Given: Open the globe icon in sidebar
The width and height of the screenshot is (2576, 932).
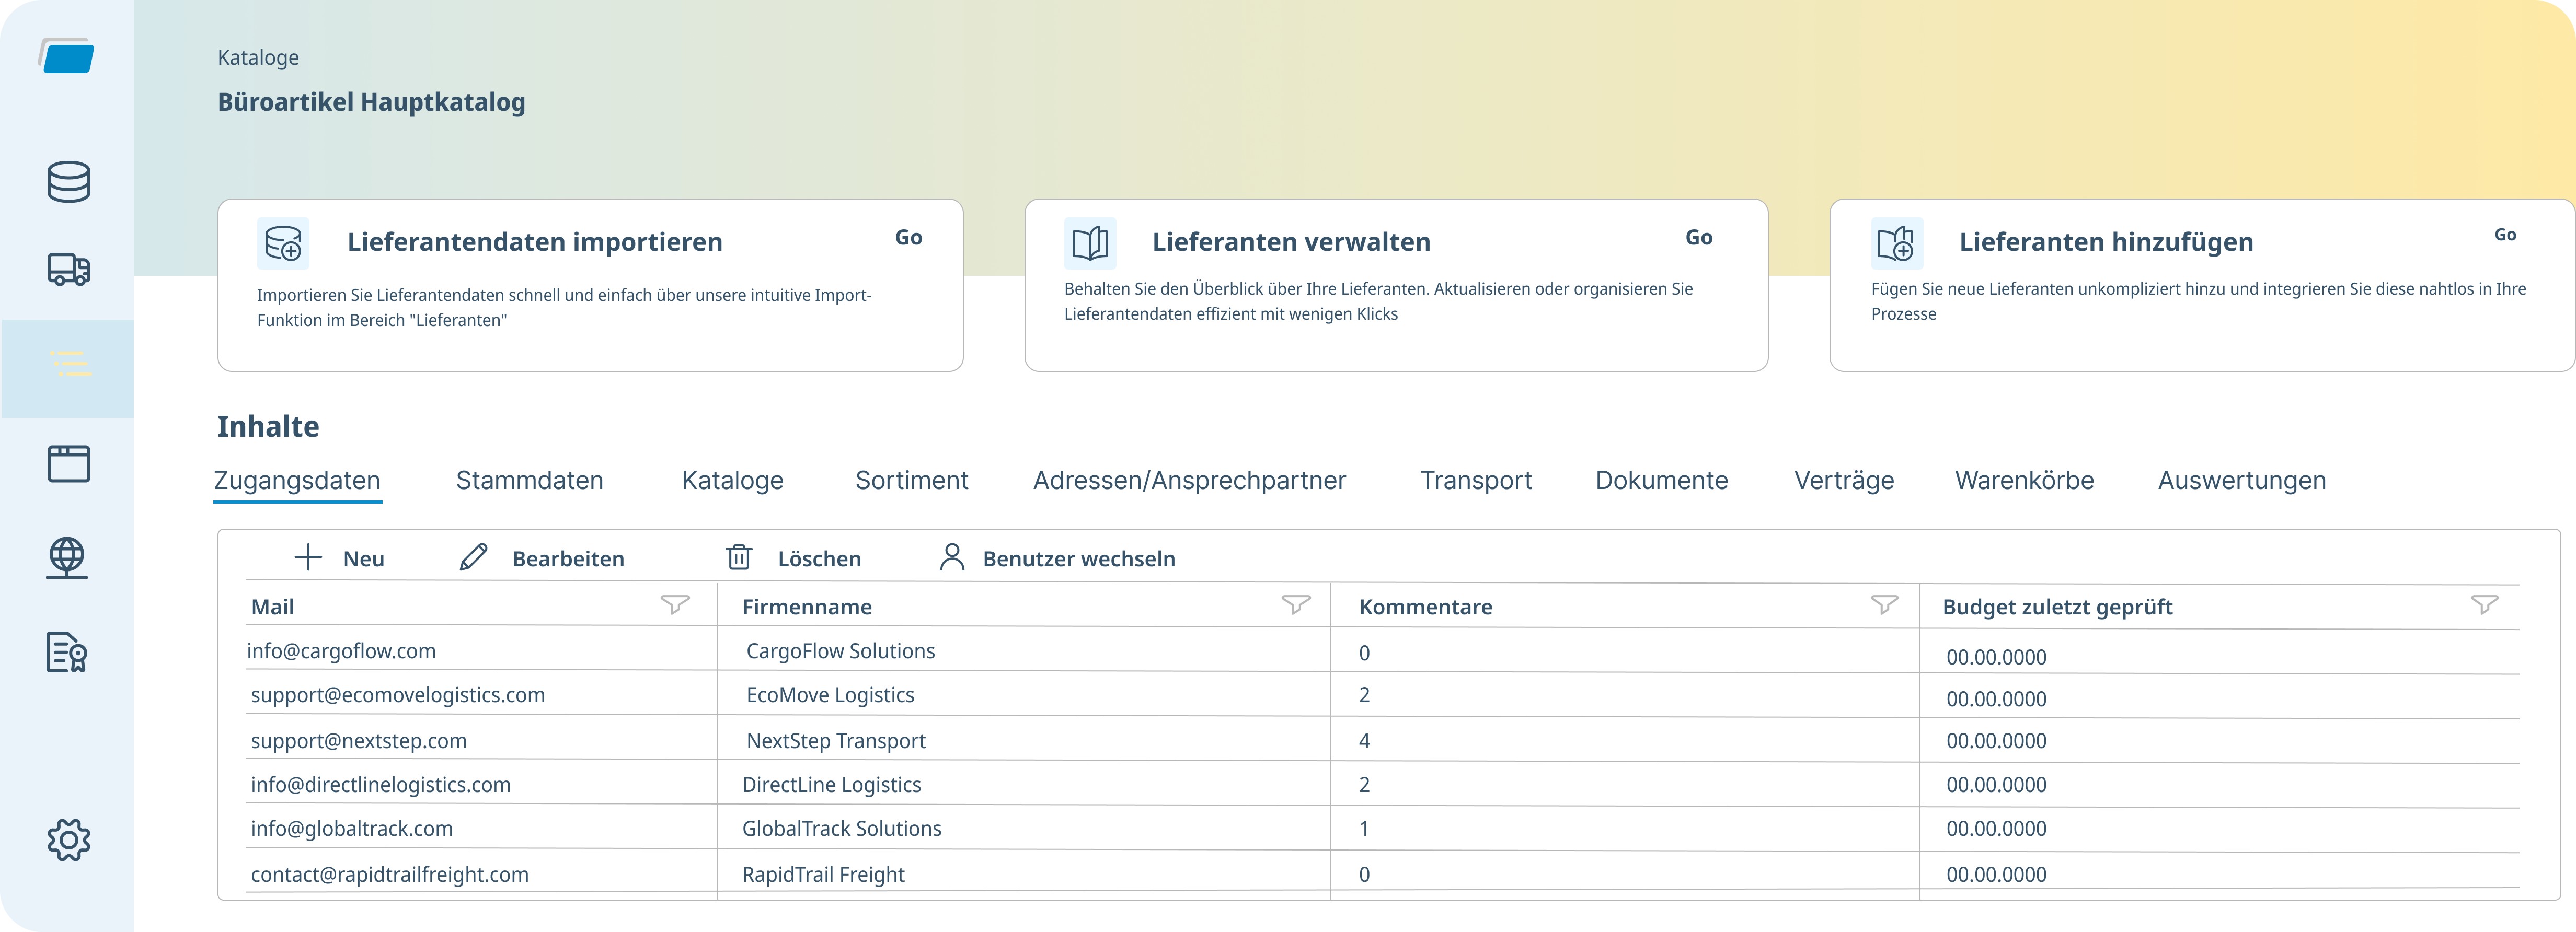Looking at the screenshot, I should click(67, 558).
